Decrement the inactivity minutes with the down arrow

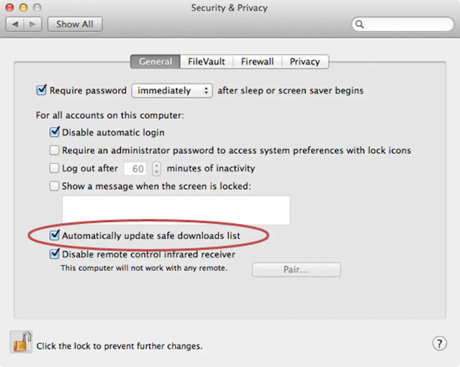(156, 171)
